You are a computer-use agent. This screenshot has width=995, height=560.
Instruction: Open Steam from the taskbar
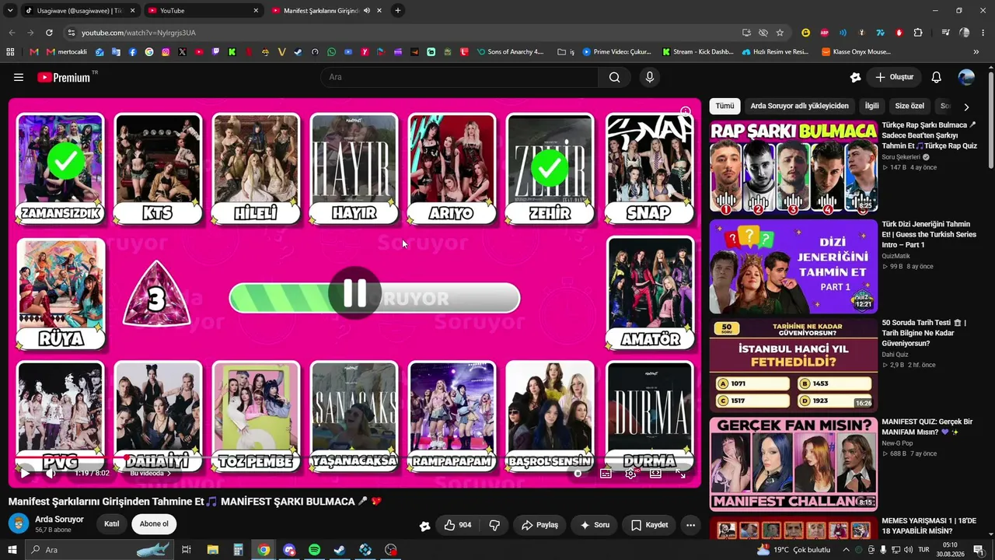click(340, 550)
